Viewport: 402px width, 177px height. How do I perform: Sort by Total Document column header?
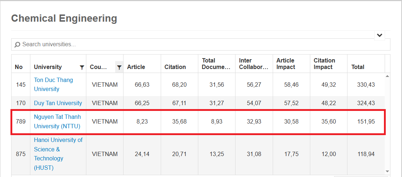click(216, 64)
